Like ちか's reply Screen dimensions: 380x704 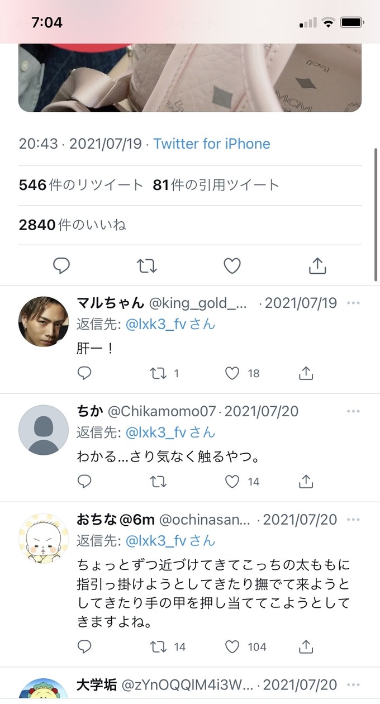tap(232, 481)
